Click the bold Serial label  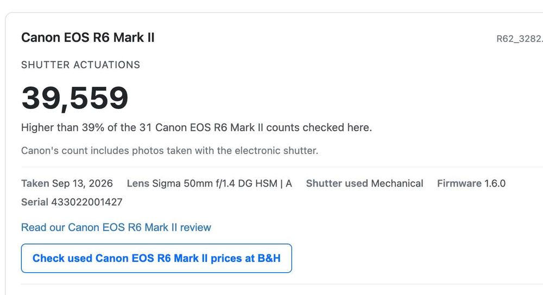point(35,202)
